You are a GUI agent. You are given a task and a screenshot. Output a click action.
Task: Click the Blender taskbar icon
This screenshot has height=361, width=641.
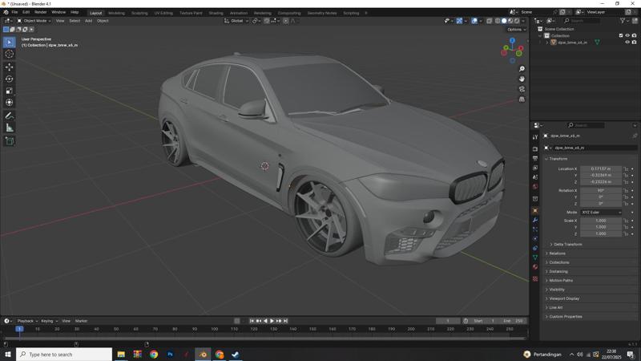coord(203,355)
